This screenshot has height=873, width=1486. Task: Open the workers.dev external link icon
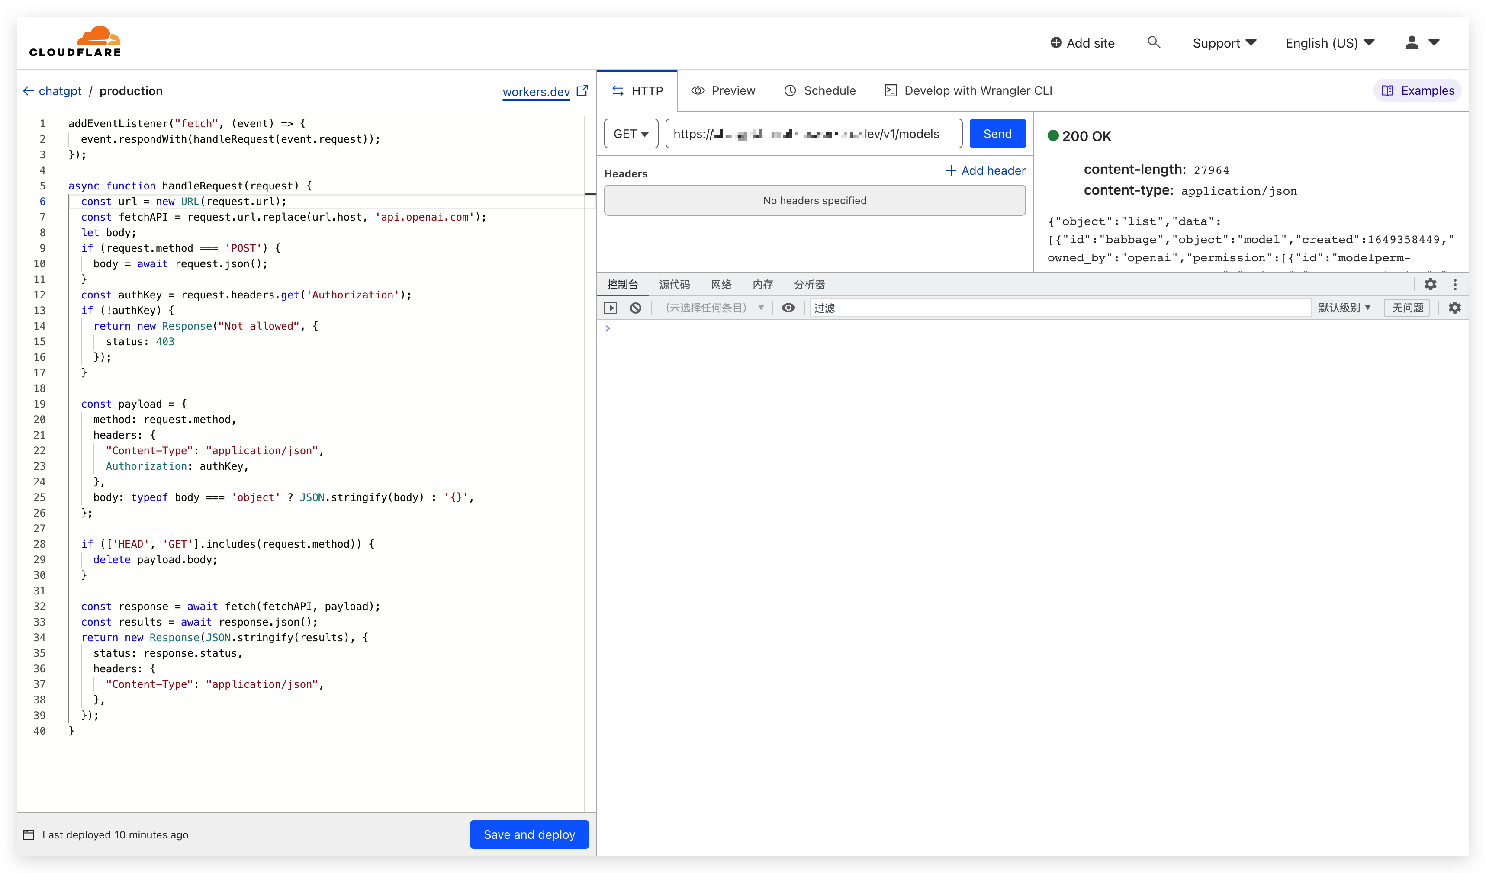582,91
